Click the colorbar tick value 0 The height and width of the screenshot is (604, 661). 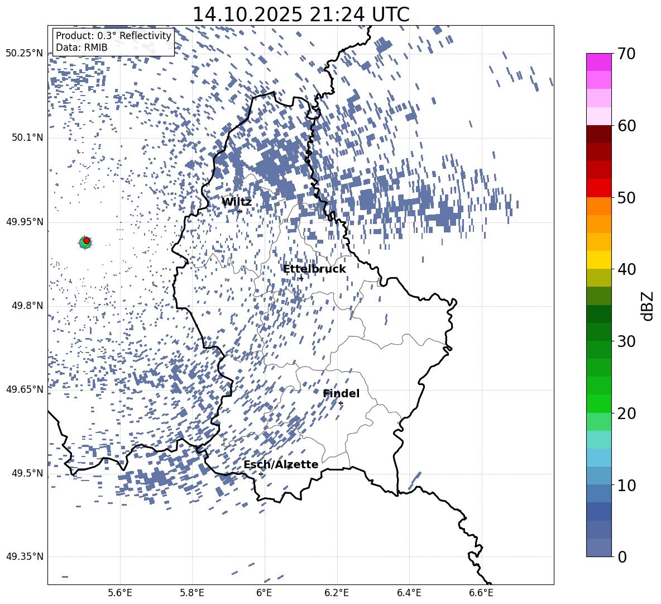(x=622, y=557)
